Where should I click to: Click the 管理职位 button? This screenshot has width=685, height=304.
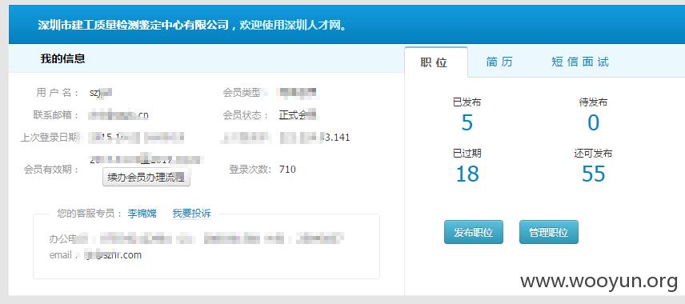[549, 232]
